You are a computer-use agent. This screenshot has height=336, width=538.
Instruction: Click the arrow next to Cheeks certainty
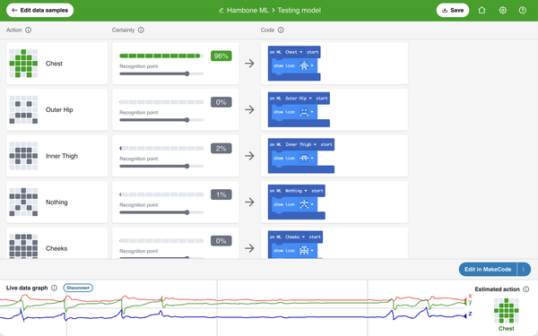250,248
